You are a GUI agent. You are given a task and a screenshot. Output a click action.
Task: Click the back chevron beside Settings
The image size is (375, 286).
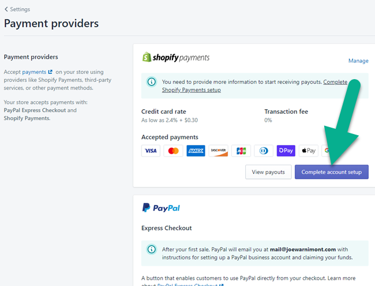click(x=6, y=9)
